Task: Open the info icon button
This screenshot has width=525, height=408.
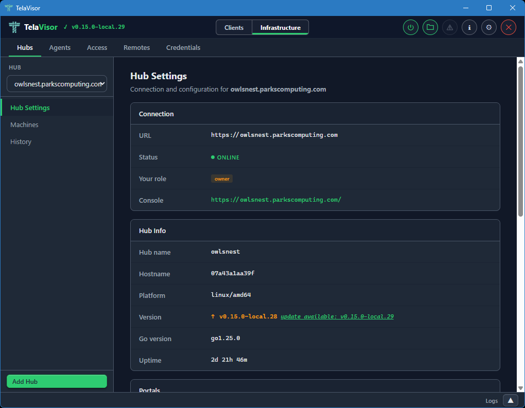Action: [x=469, y=27]
